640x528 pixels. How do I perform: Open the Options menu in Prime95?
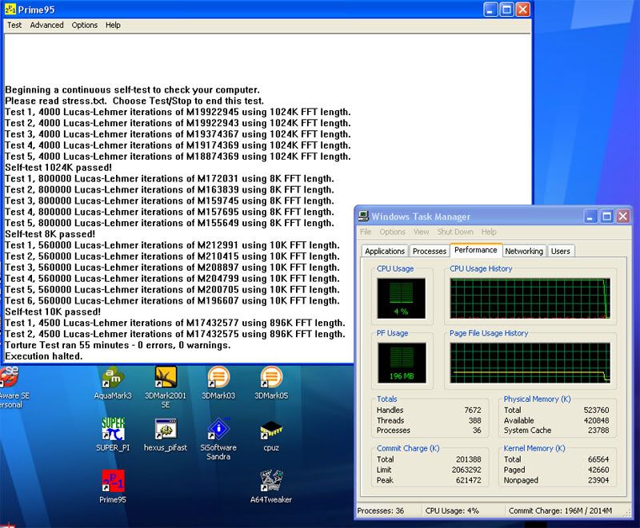[85, 26]
